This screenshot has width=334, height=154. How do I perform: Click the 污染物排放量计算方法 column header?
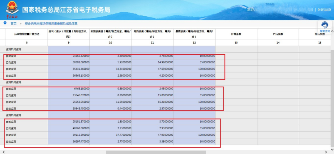point(27,34)
